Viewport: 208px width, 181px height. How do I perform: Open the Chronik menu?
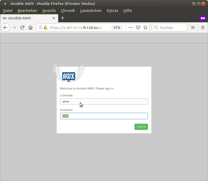click(x=68, y=11)
